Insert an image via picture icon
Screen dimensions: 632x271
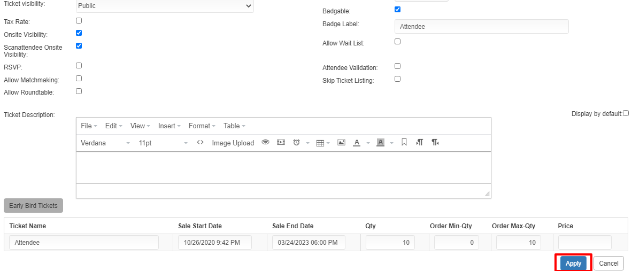341,143
